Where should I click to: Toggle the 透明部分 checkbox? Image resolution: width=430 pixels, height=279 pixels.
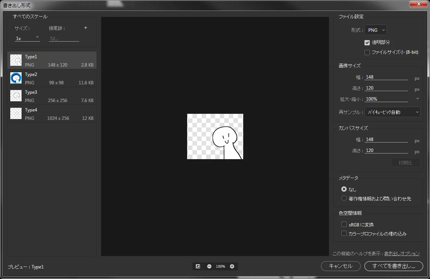coord(367,42)
